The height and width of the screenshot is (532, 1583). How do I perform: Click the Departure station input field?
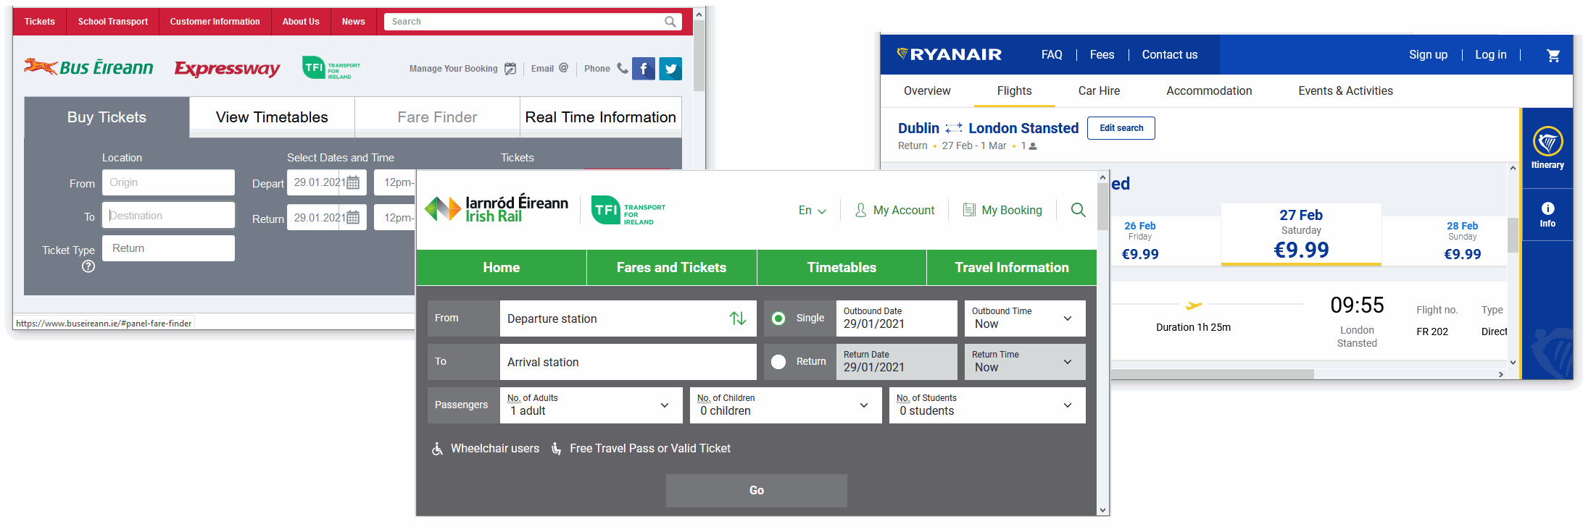pos(612,318)
